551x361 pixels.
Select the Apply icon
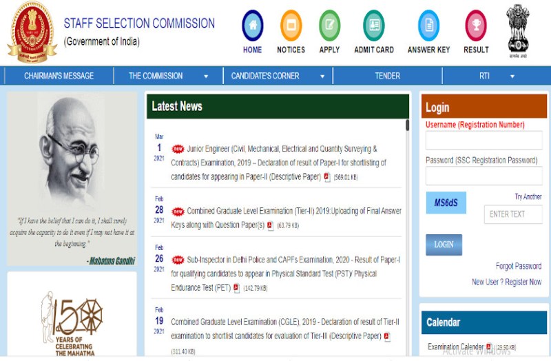[329, 25]
